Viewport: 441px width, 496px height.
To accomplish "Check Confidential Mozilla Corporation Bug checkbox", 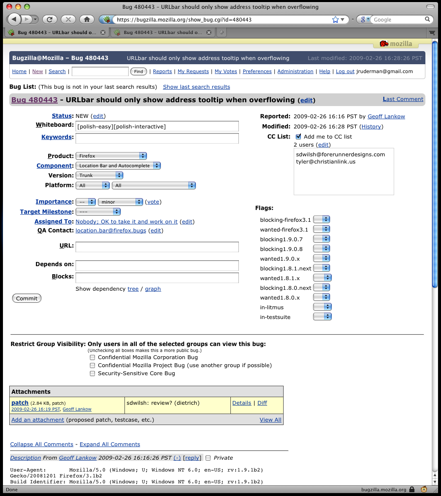I will pos(92,357).
